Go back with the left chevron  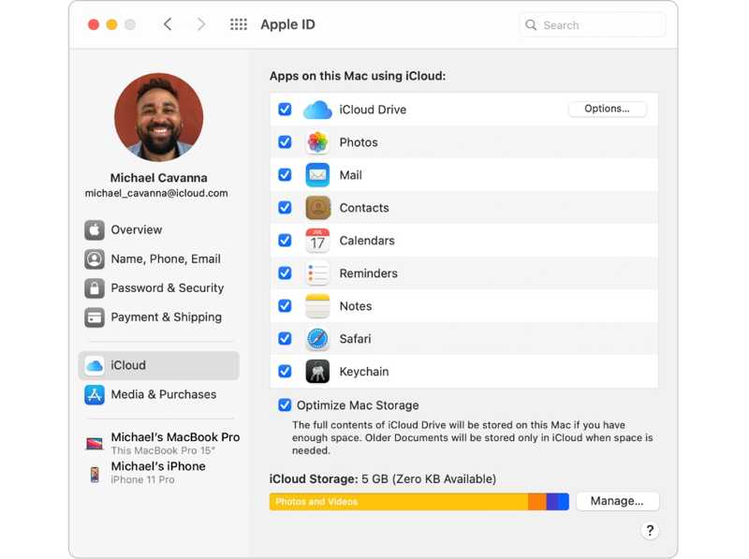[x=168, y=24]
